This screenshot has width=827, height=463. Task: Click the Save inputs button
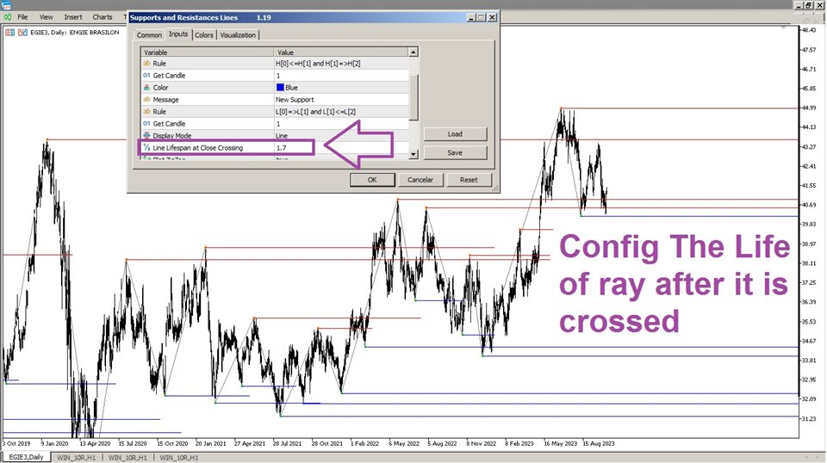click(455, 152)
